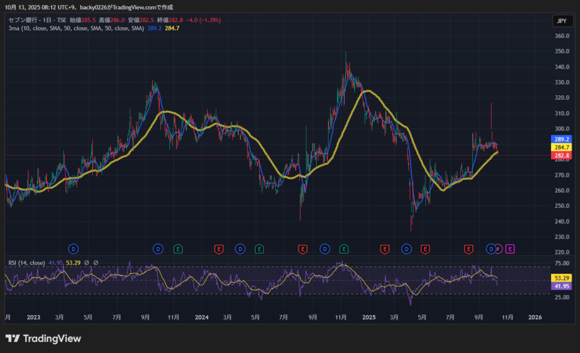The height and width of the screenshot is (353, 580).
Task: Click the lightning bolt event marker
Action: (498, 249)
